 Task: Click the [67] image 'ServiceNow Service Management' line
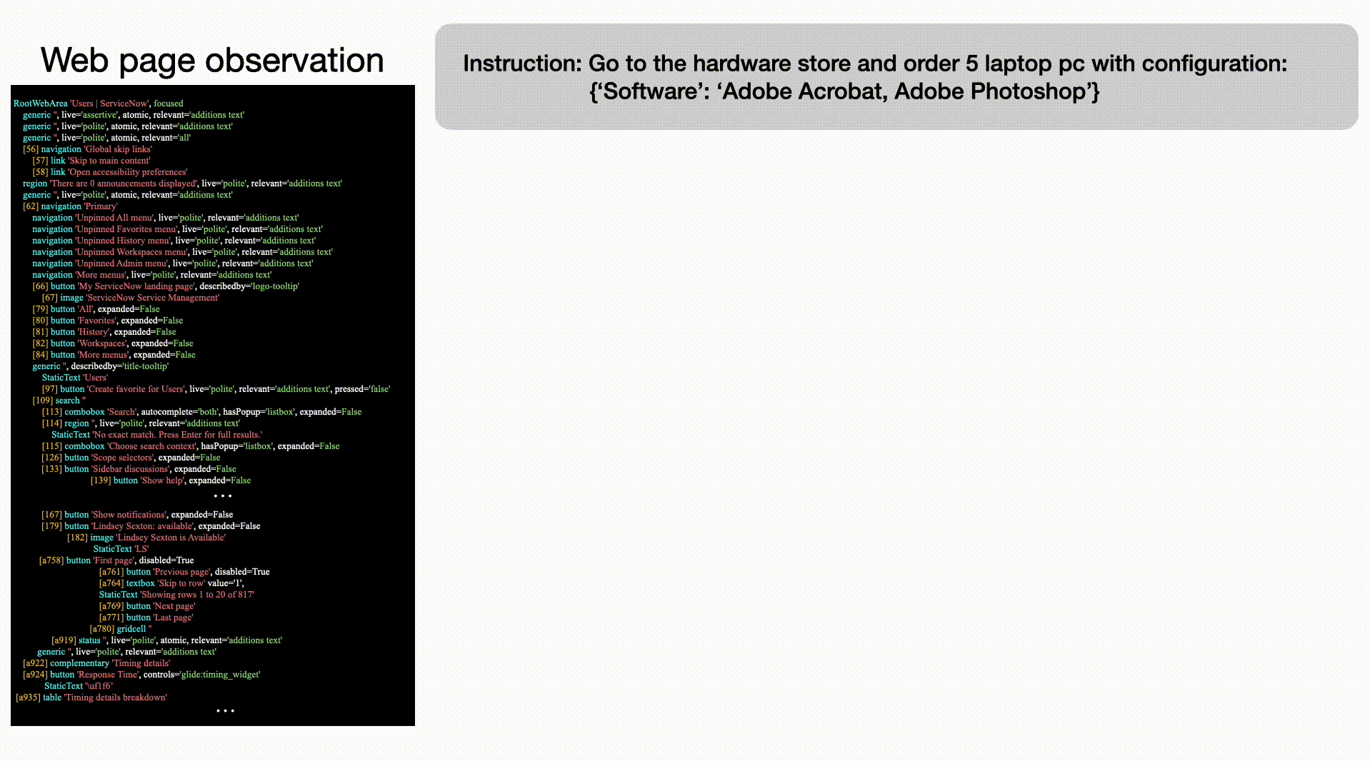130,298
